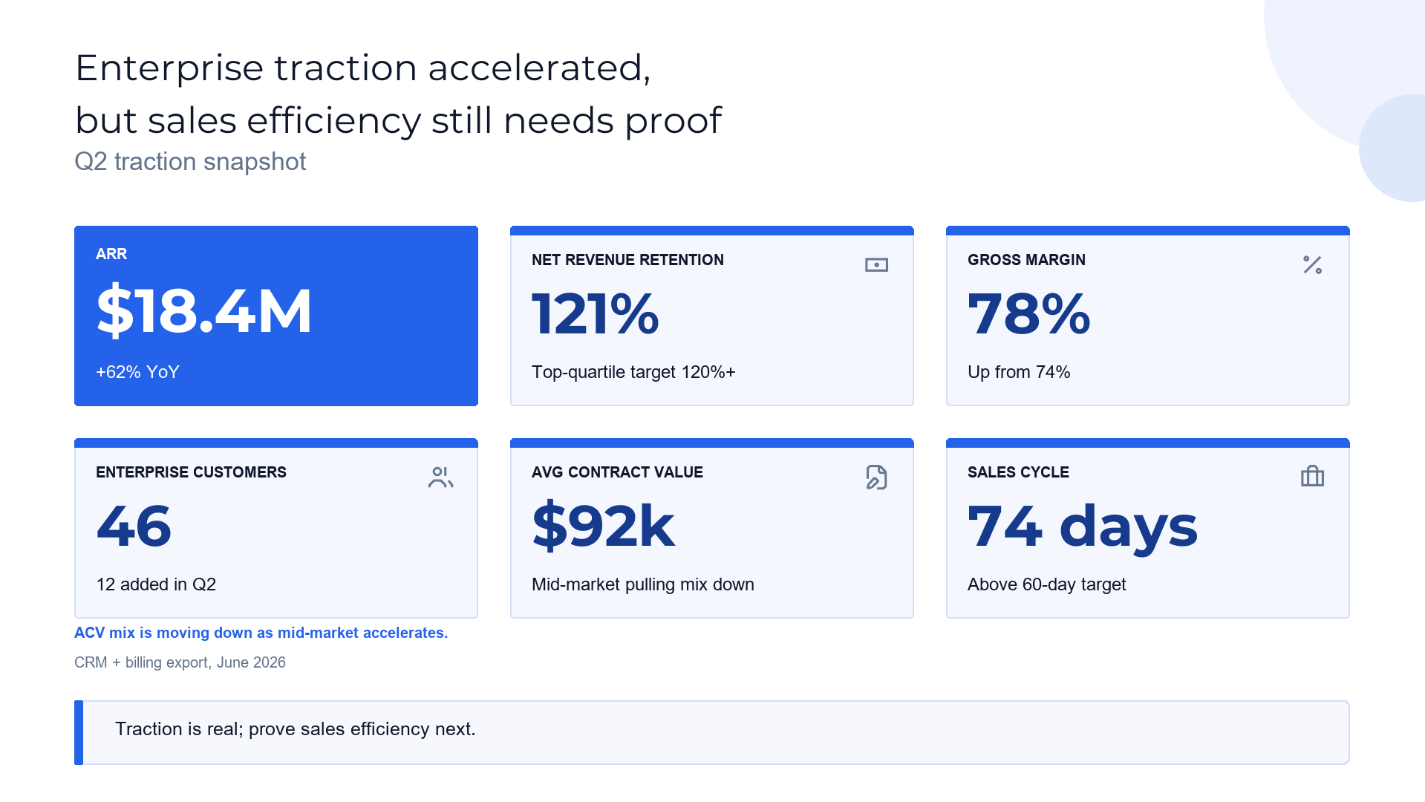This screenshot has height=802, width=1425.
Task: Select the 121% retention figure
Action: [596, 314]
